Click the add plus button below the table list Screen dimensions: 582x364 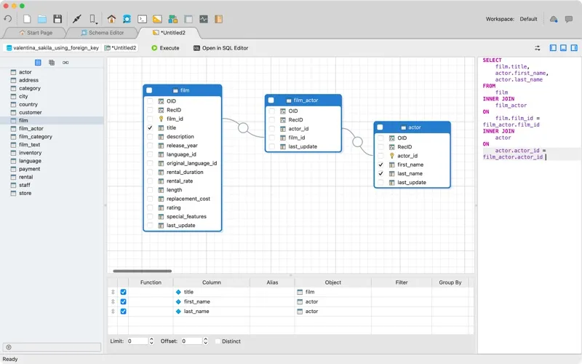pos(9,347)
